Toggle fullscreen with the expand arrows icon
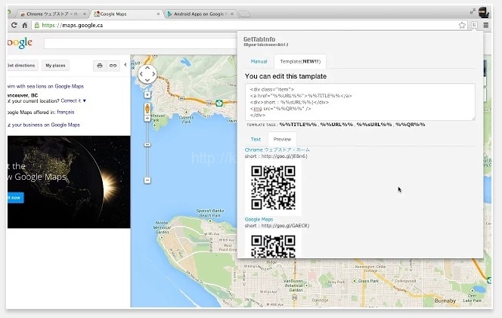The image size is (502, 318). (473, 11)
